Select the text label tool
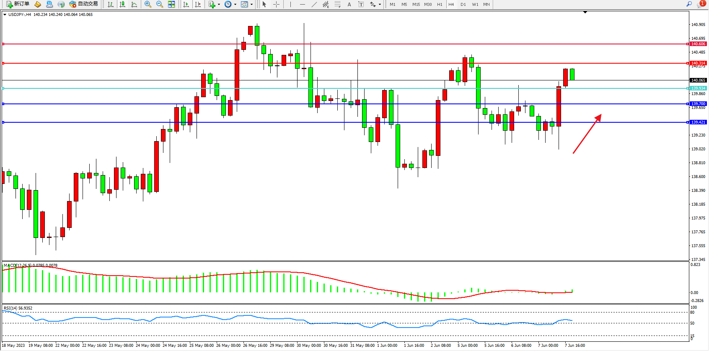709x351 pixels. click(x=361, y=4)
